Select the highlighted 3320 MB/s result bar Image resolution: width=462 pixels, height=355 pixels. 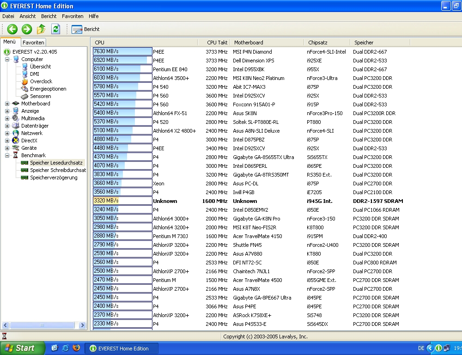[122, 201]
